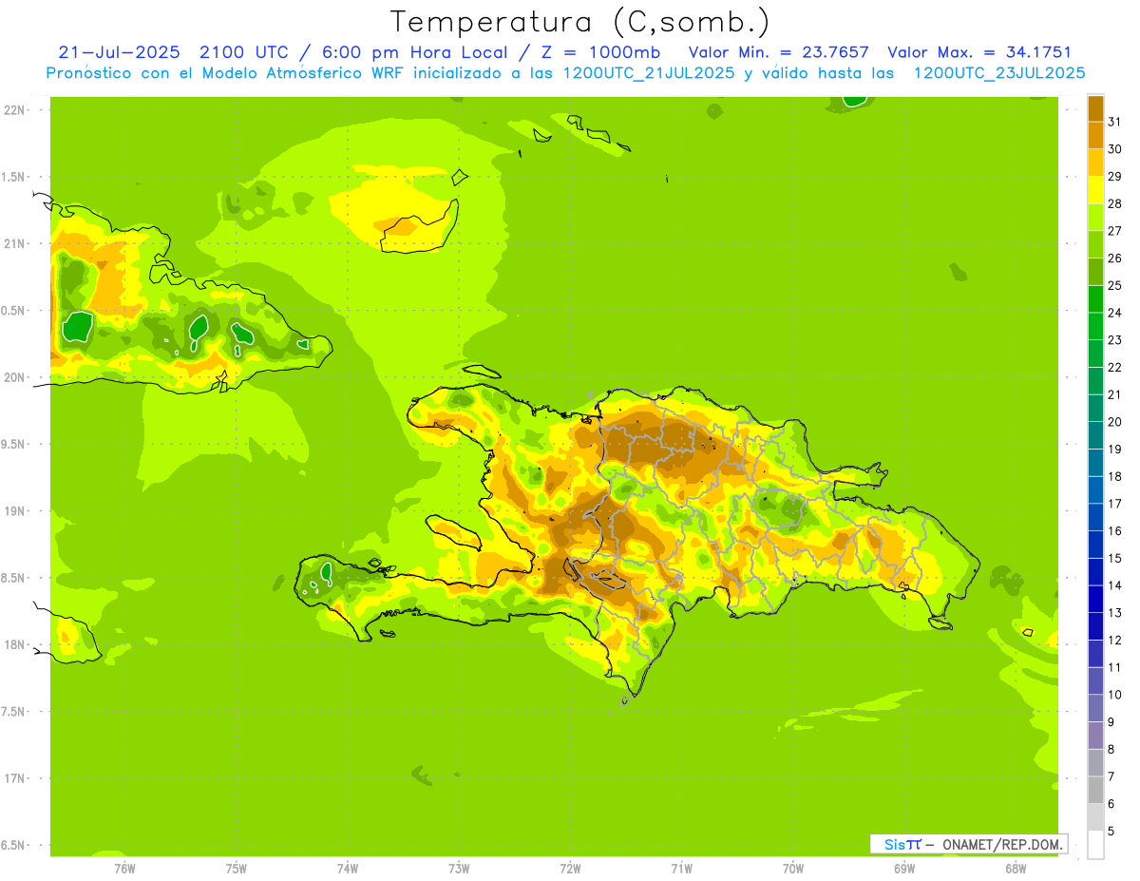Screen dimensions: 1140x881
Task: Click the '74W' longitude label
Action: pyautogui.click(x=348, y=869)
